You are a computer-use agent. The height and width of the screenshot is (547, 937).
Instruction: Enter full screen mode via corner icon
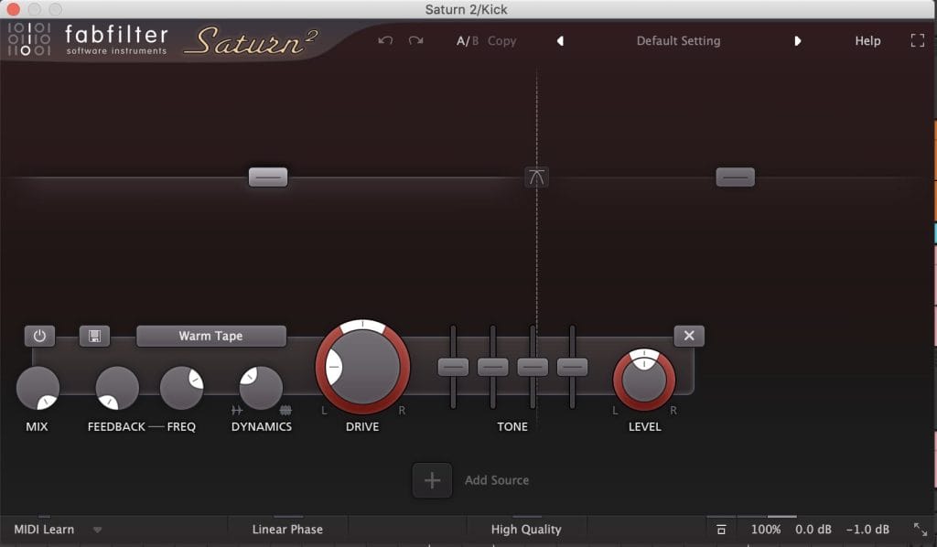917,41
